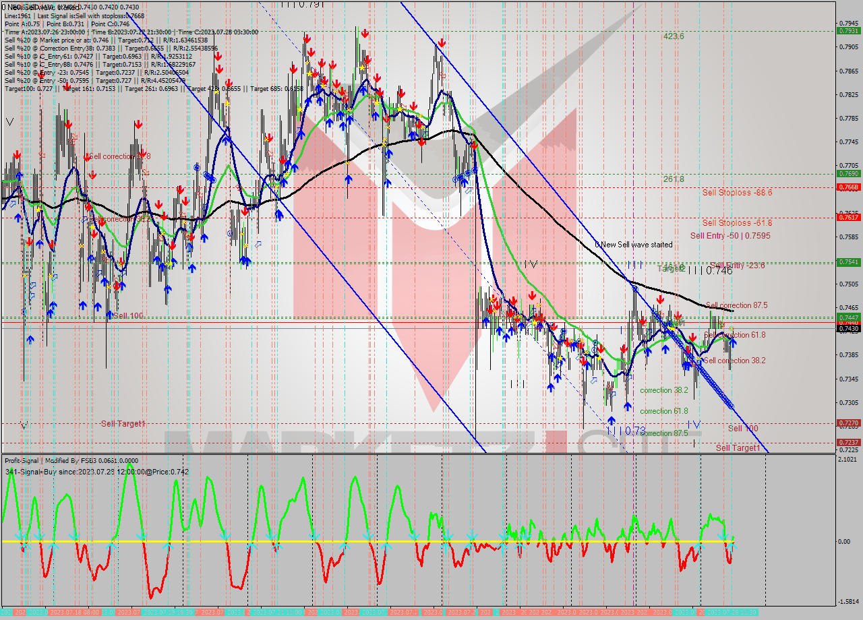Select the green 'correction 61.8' label
Image resolution: width=863 pixels, height=620 pixels.
coord(664,411)
